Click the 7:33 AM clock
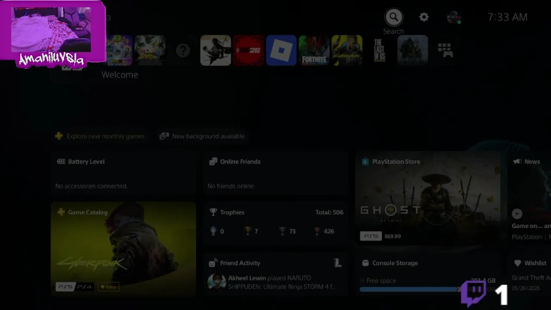551x310 pixels. pos(508,17)
